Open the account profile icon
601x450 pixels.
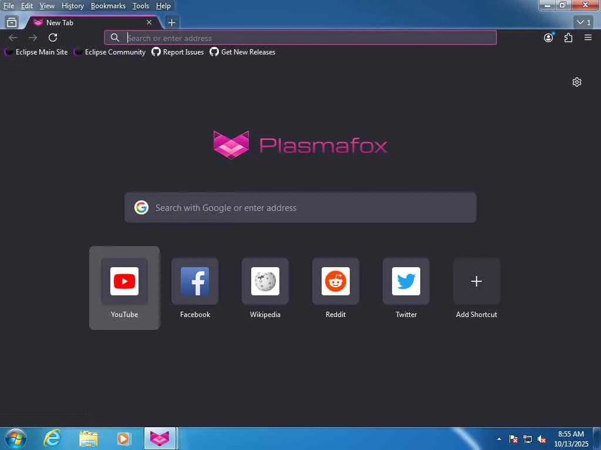pos(549,37)
